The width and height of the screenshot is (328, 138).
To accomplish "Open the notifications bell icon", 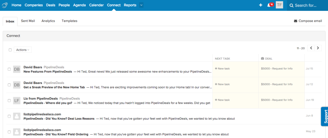I will point(269,5).
